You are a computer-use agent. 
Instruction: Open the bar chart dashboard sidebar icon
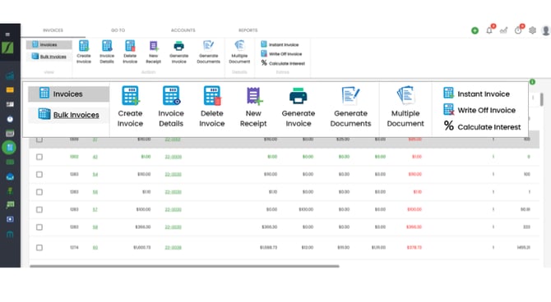(x=10, y=75)
